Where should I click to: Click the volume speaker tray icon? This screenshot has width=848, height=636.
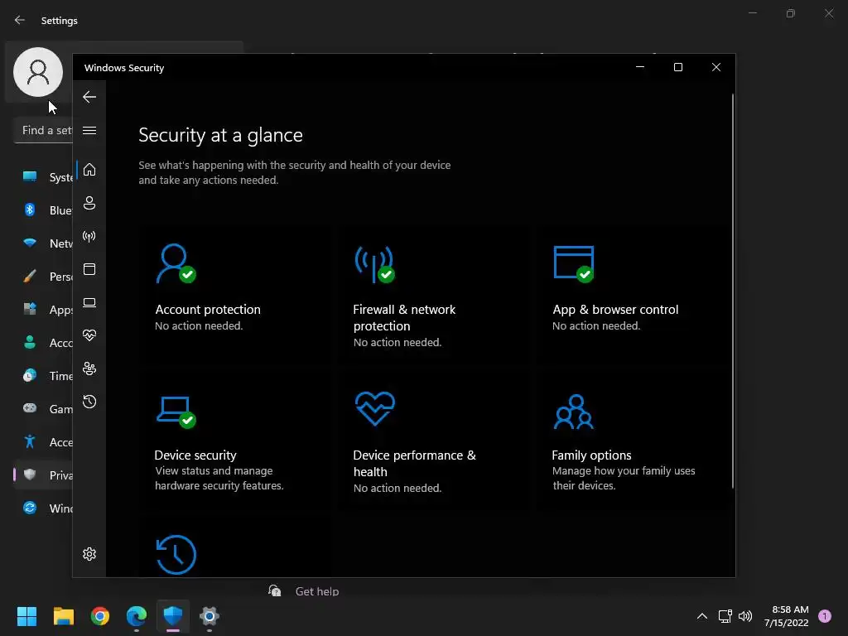click(745, 616)
